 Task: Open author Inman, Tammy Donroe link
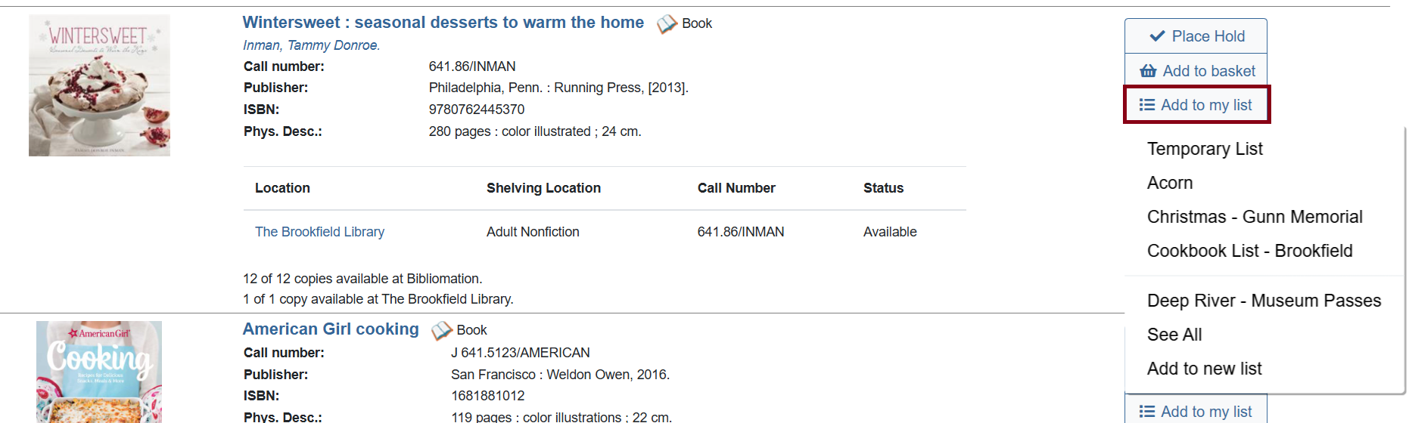click(311, 45)
